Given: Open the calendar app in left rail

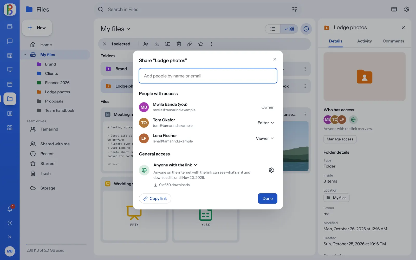Looking at the screenshot, I should pyautogui.click(x=10, y=84).
